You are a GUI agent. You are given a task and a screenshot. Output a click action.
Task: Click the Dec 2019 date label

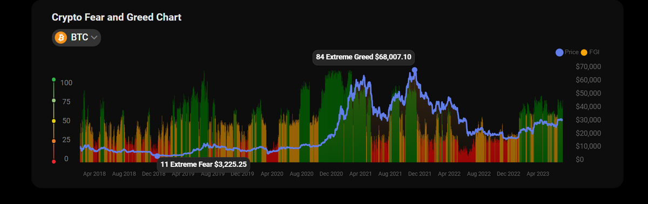click(242, 174)
